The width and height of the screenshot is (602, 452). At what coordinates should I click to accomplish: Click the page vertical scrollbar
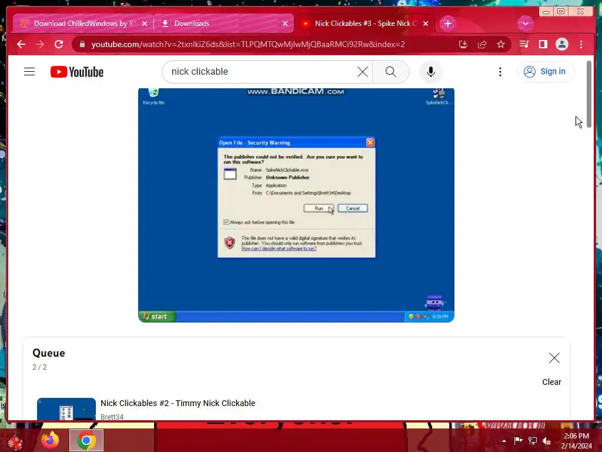click(588, 94)
